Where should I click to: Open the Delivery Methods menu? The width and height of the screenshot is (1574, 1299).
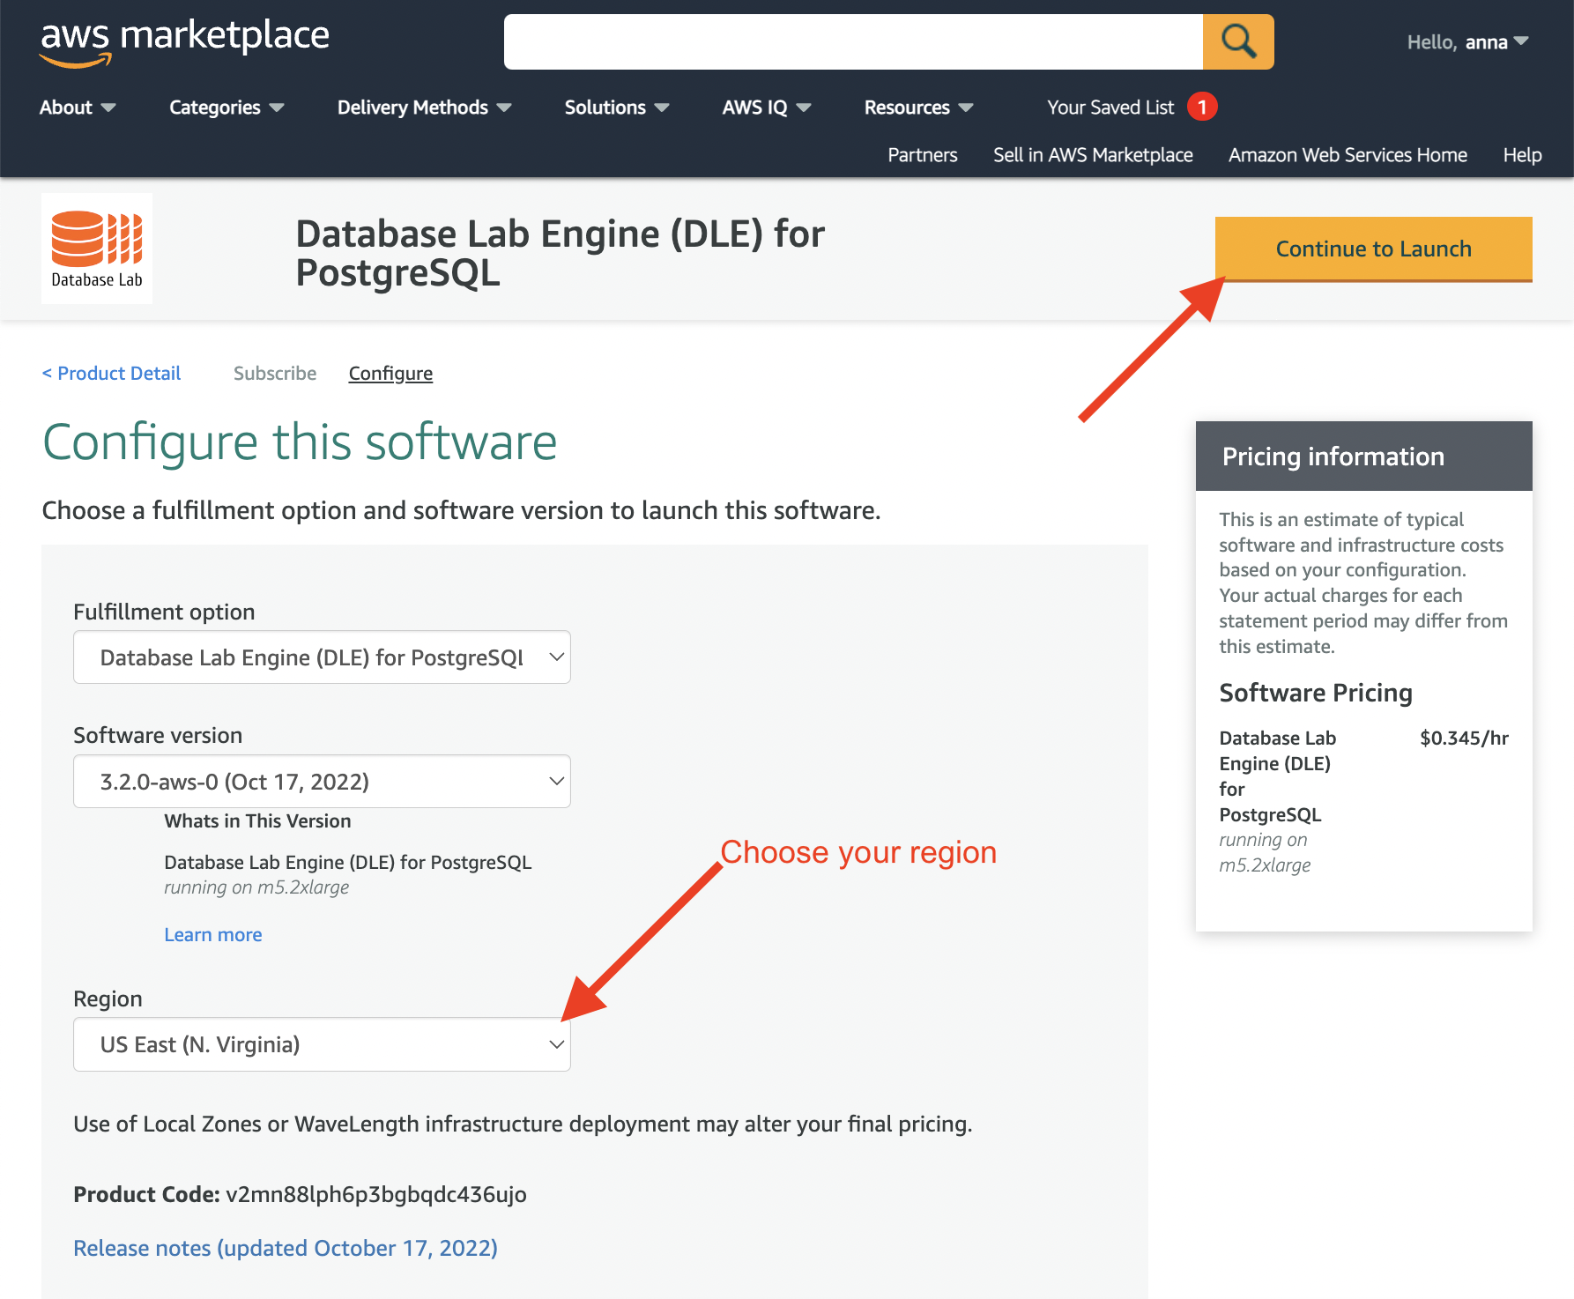424,108
